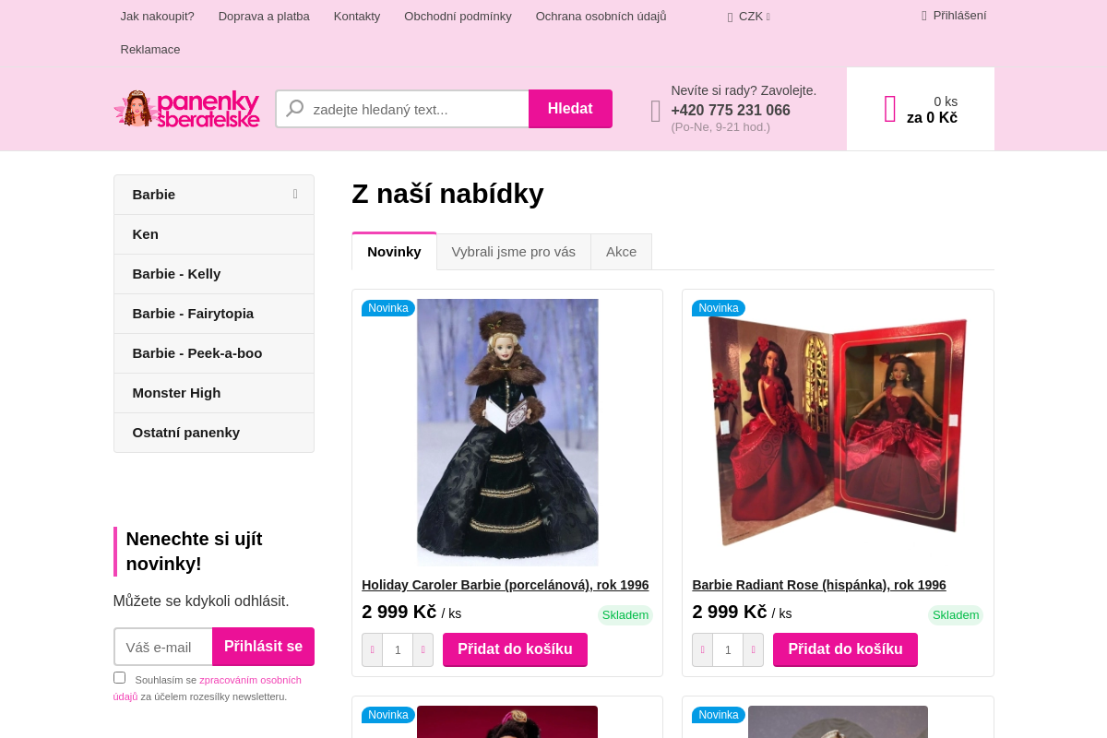Open the Monster High category
1107x738 pixels.
(214, 393)
